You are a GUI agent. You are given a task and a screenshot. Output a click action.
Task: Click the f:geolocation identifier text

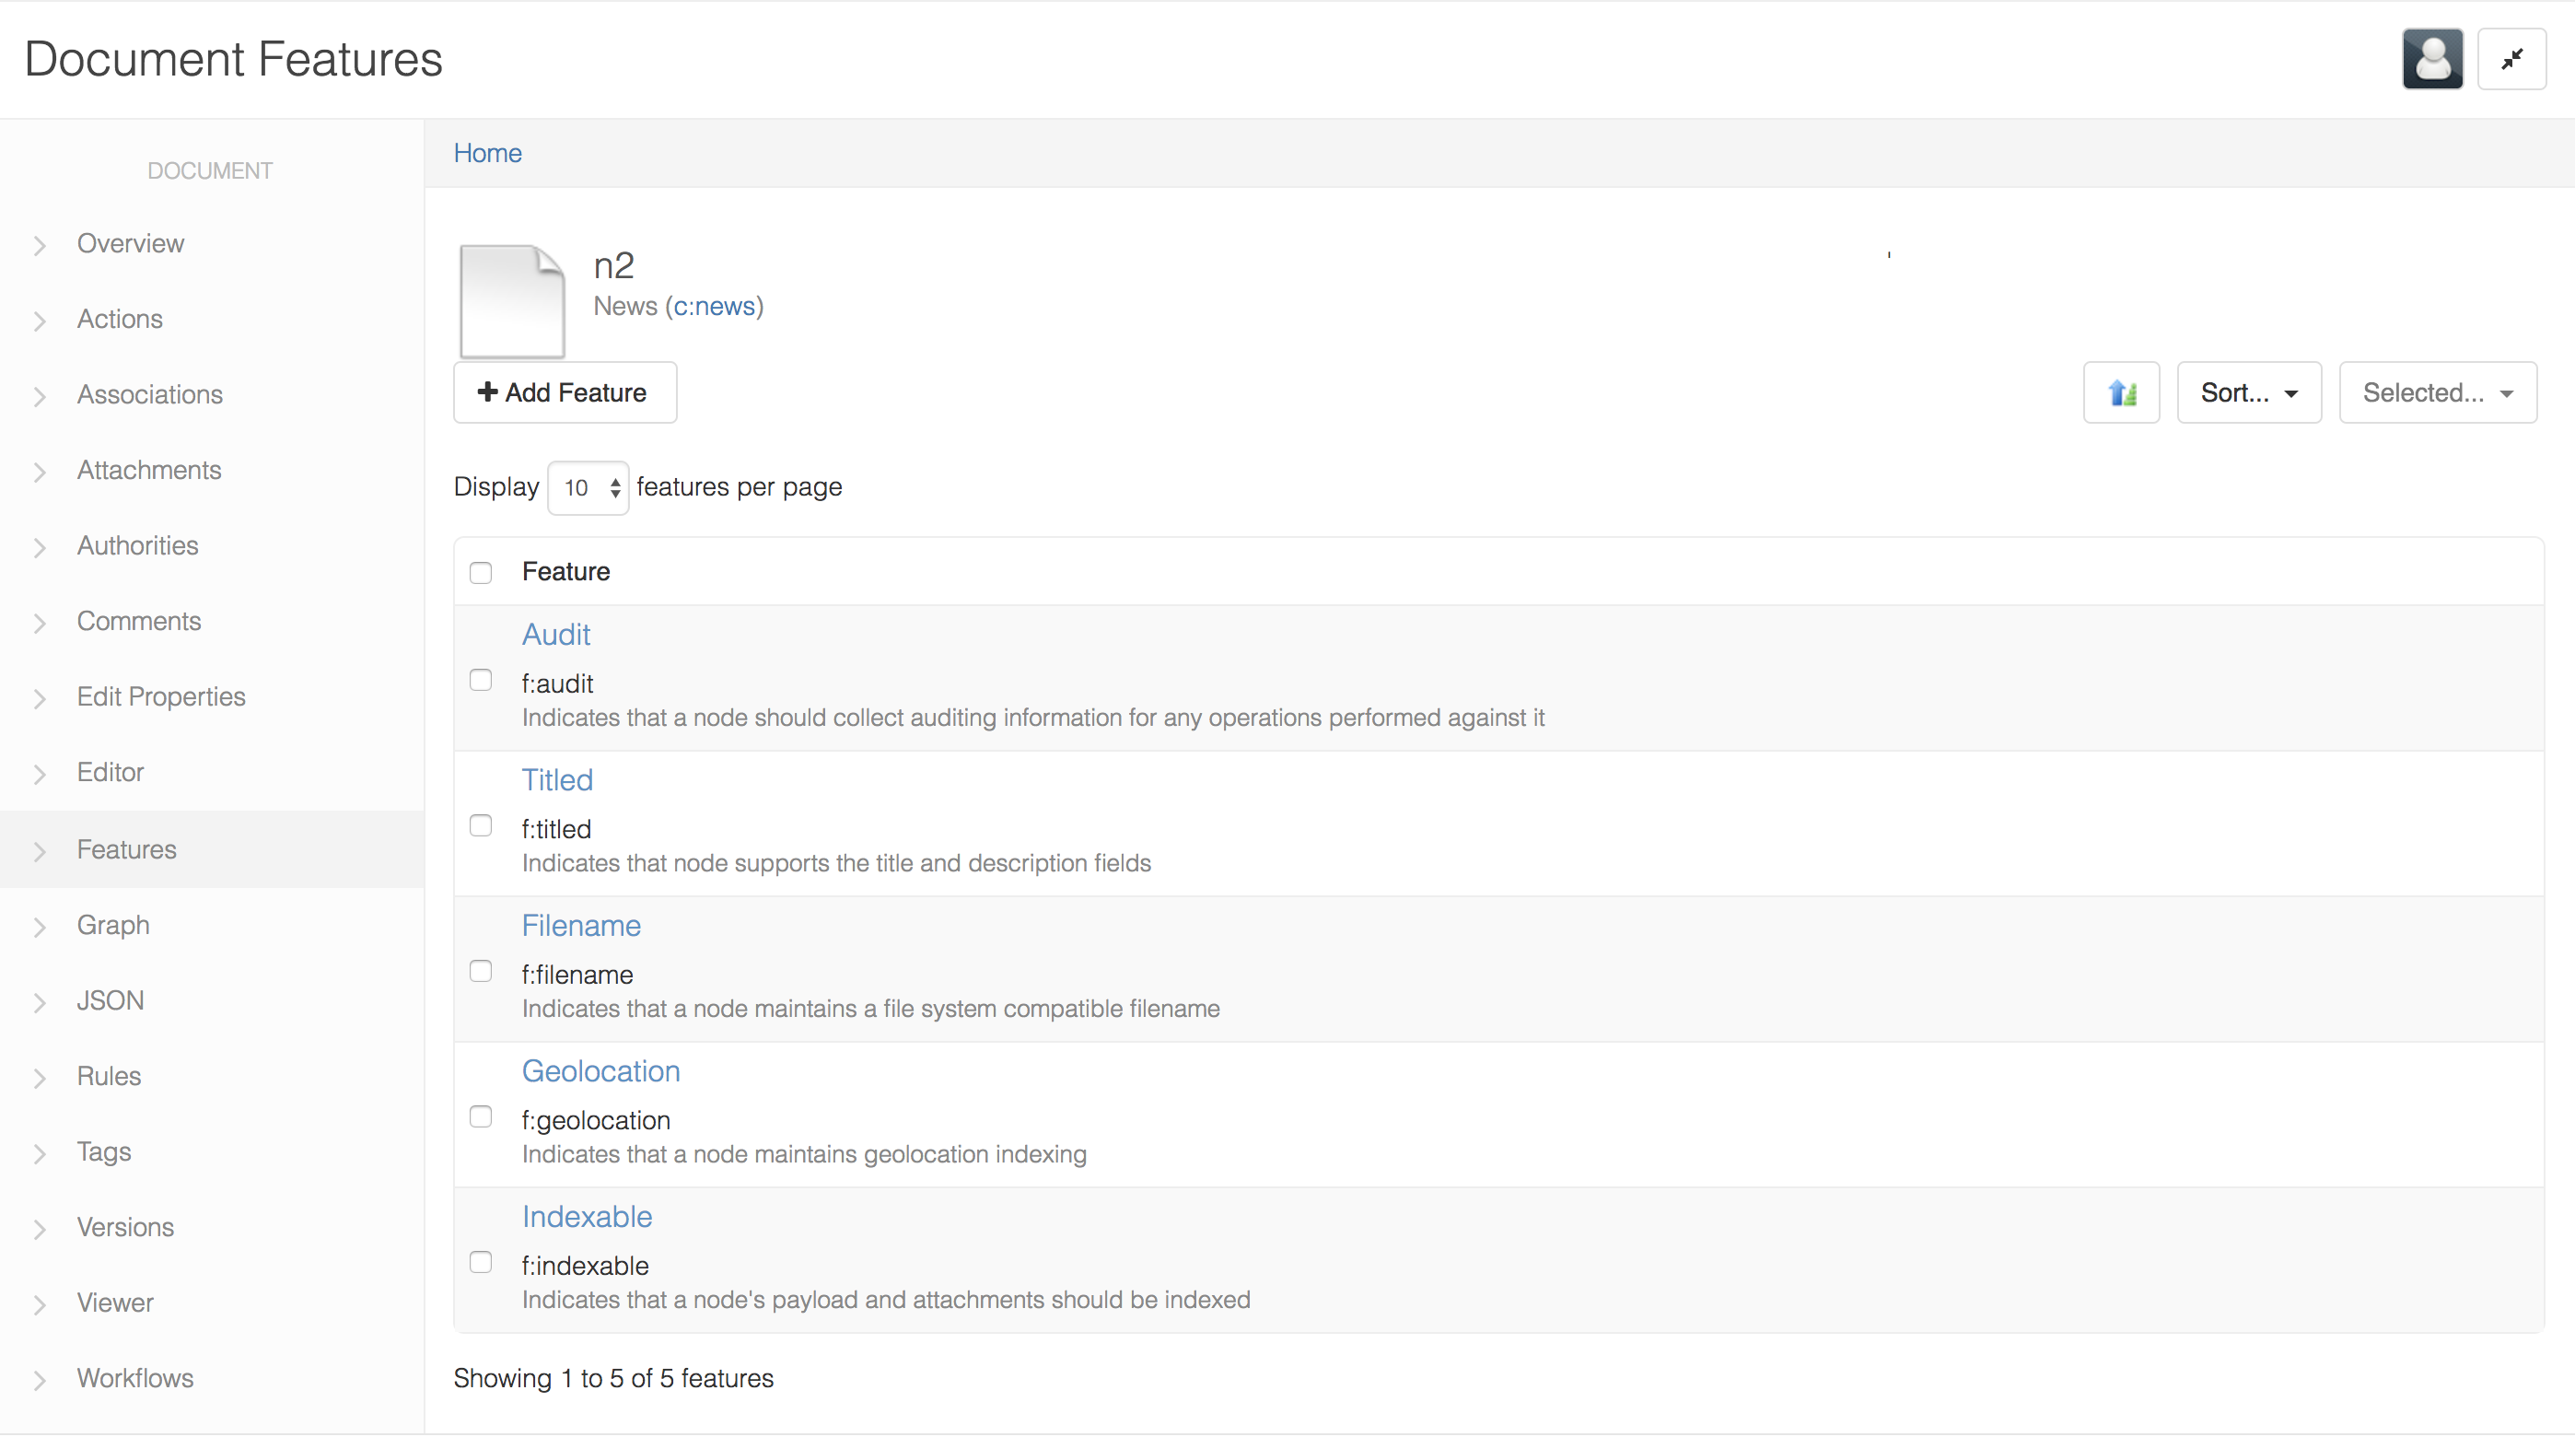(596, 1120)
